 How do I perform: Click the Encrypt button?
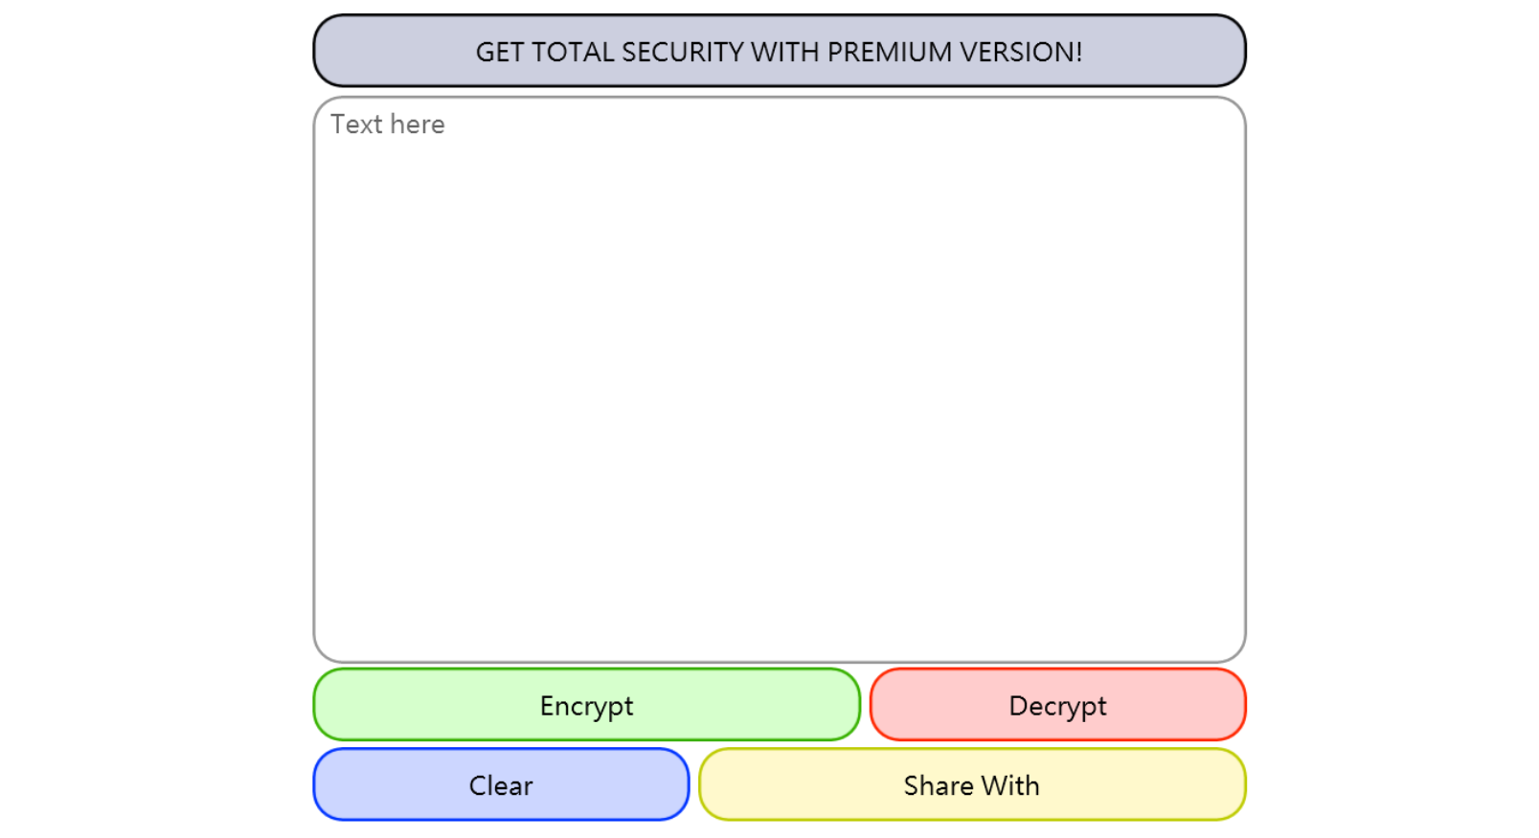[x=586, y=705]
